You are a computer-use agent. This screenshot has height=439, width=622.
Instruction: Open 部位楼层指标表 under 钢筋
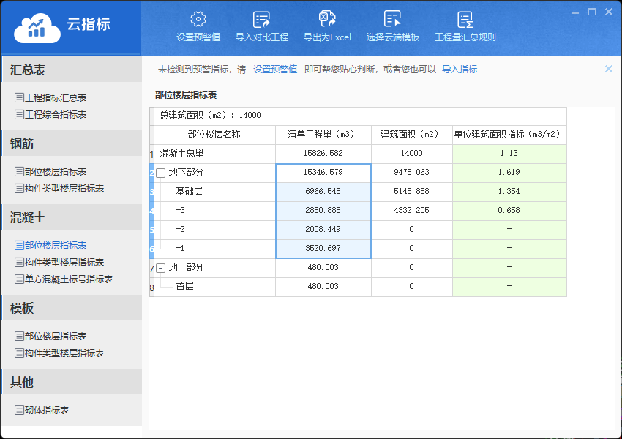coord(50,172)
